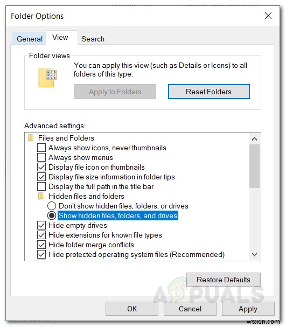This screenshot has height=327, width=286.
Task: Toggle Hide folder merge conflicts checkbox
Action: coord(41,245)
